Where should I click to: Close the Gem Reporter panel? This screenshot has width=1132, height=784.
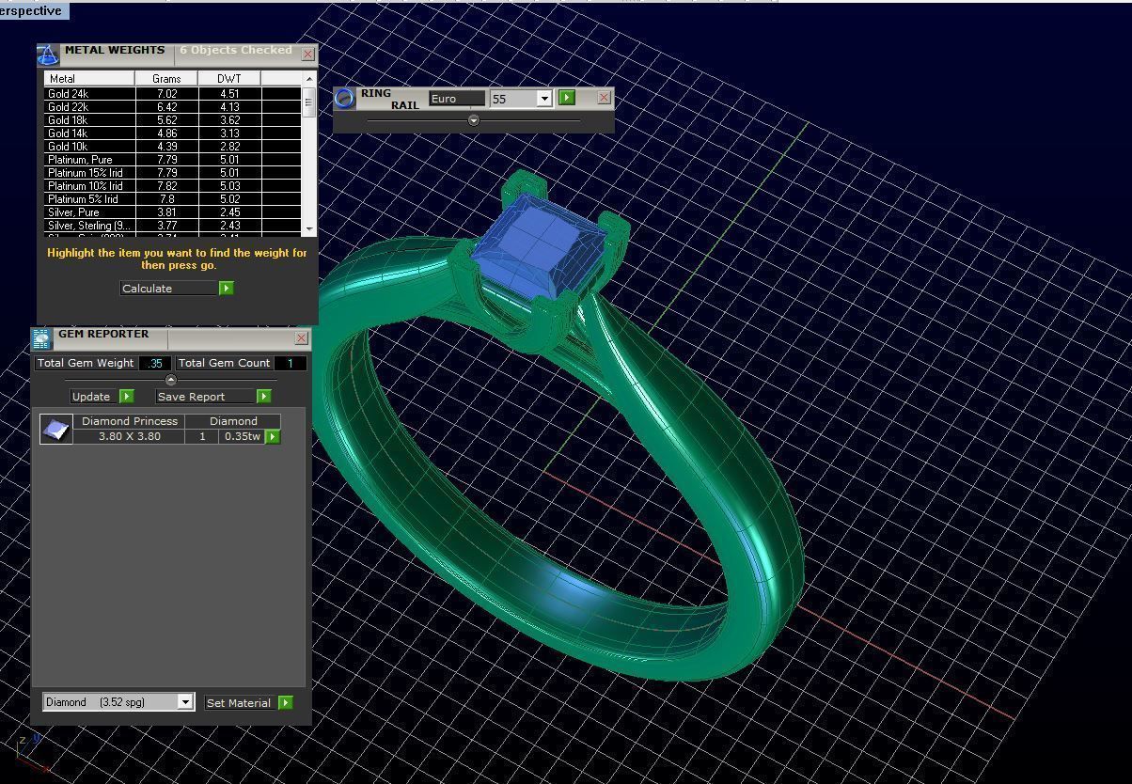click(302, 337)
